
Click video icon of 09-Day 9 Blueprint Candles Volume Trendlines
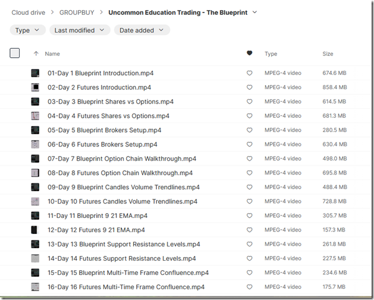point(35,187)
